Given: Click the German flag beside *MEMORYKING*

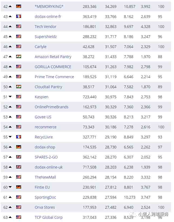Looking at the screenshot, I should (19, 6).
